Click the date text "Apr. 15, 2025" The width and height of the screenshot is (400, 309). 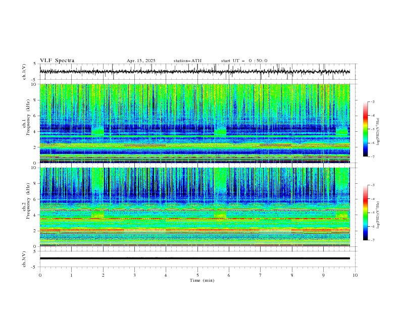pos(141,61)
